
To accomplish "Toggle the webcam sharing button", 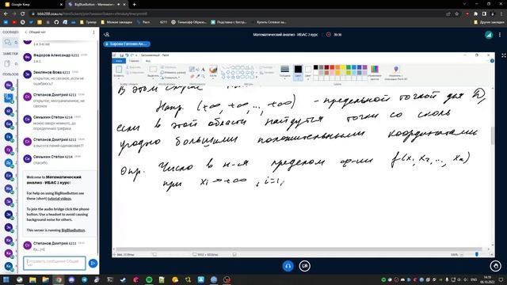I will (304, 266).
